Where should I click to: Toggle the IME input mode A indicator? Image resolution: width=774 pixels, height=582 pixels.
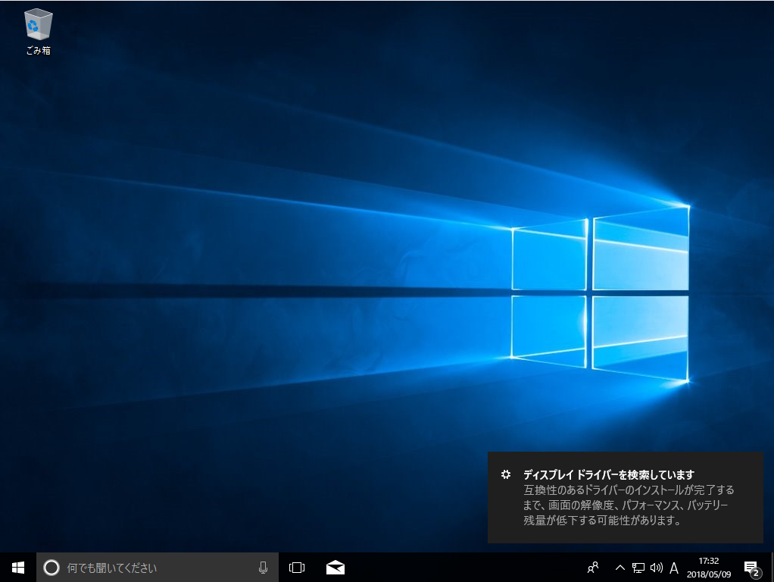coord(674,568)
